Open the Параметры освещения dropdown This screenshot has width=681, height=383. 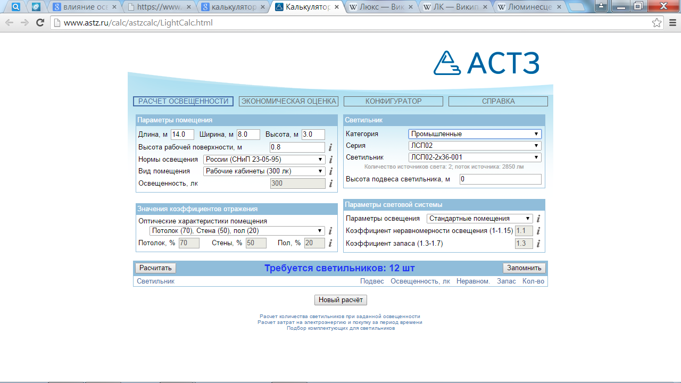480,219
